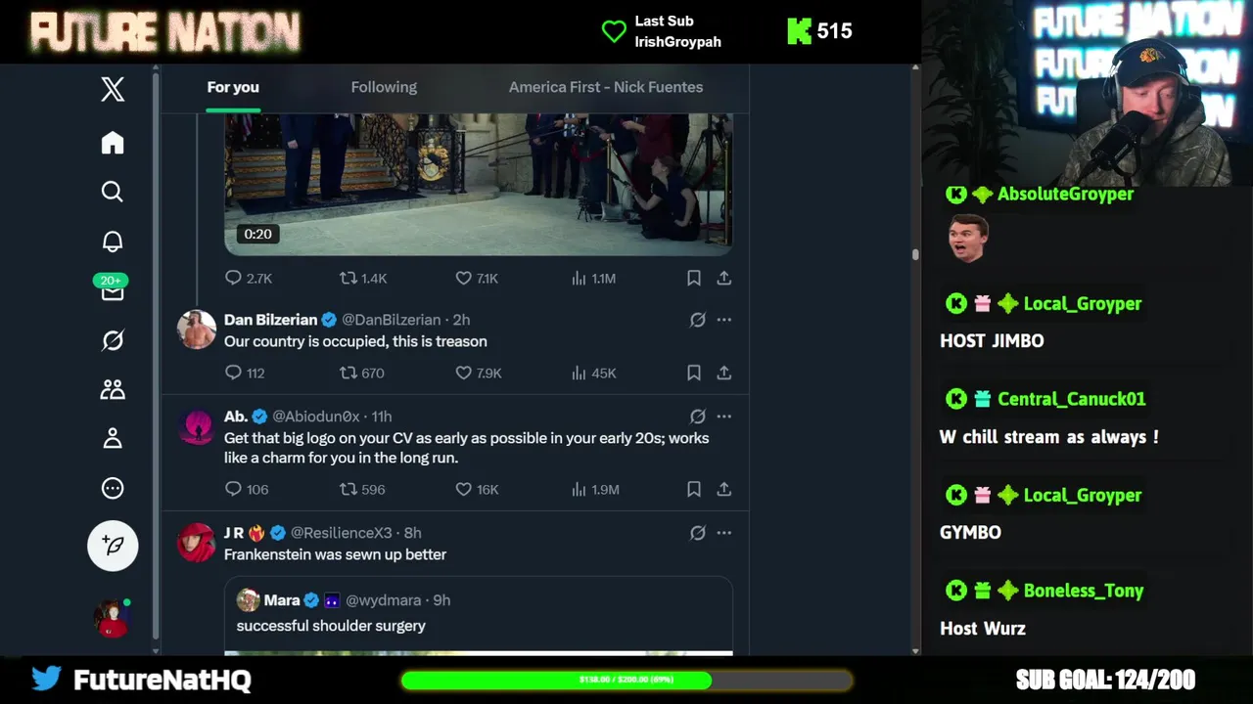Open more menu on Dan Bilzerian's post

click(724, 320)
